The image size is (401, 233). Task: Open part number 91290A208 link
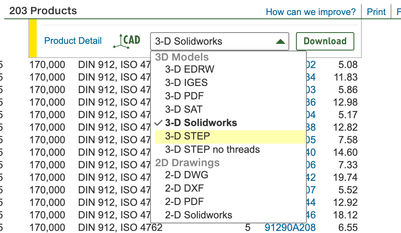coord(290,228)
